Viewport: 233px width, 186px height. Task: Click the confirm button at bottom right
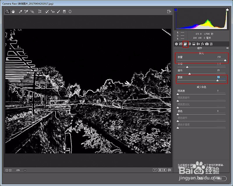point(220,178)
